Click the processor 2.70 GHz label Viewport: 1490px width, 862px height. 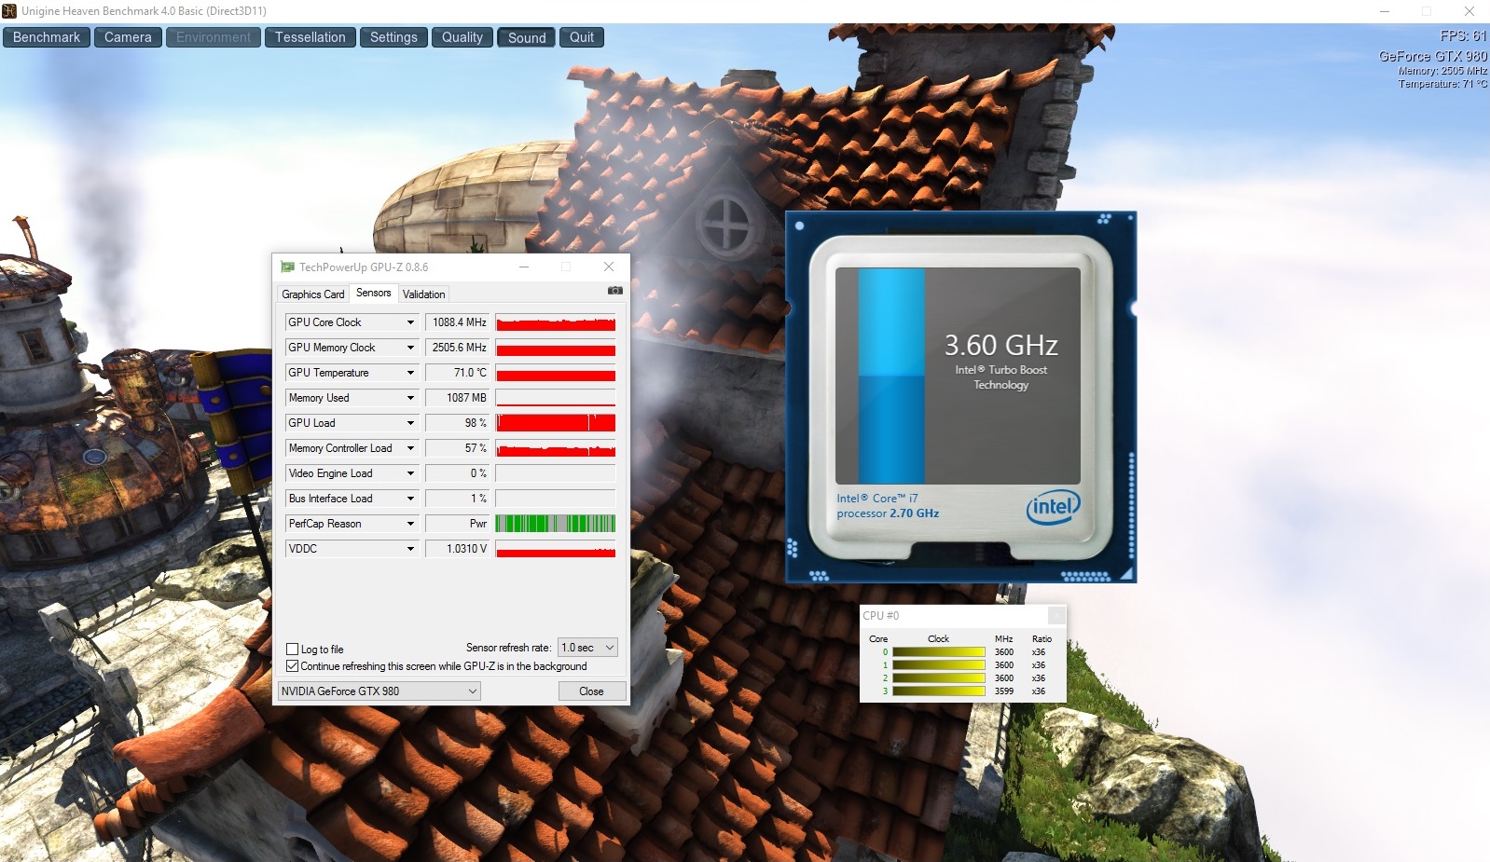pos(888,513)
